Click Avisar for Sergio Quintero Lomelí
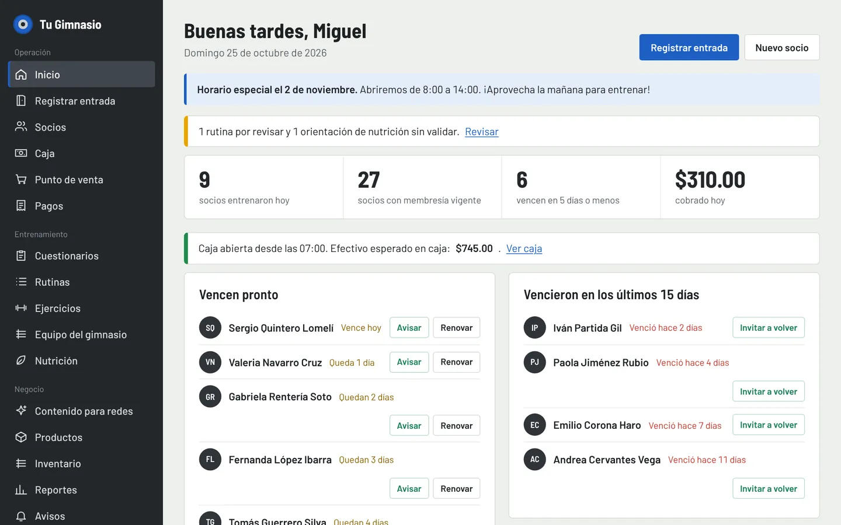 (409, 328)
